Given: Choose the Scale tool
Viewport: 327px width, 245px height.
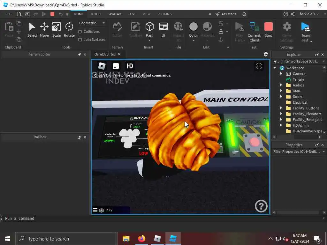Looking at the screenshot, I should click(x=56, y=30).
